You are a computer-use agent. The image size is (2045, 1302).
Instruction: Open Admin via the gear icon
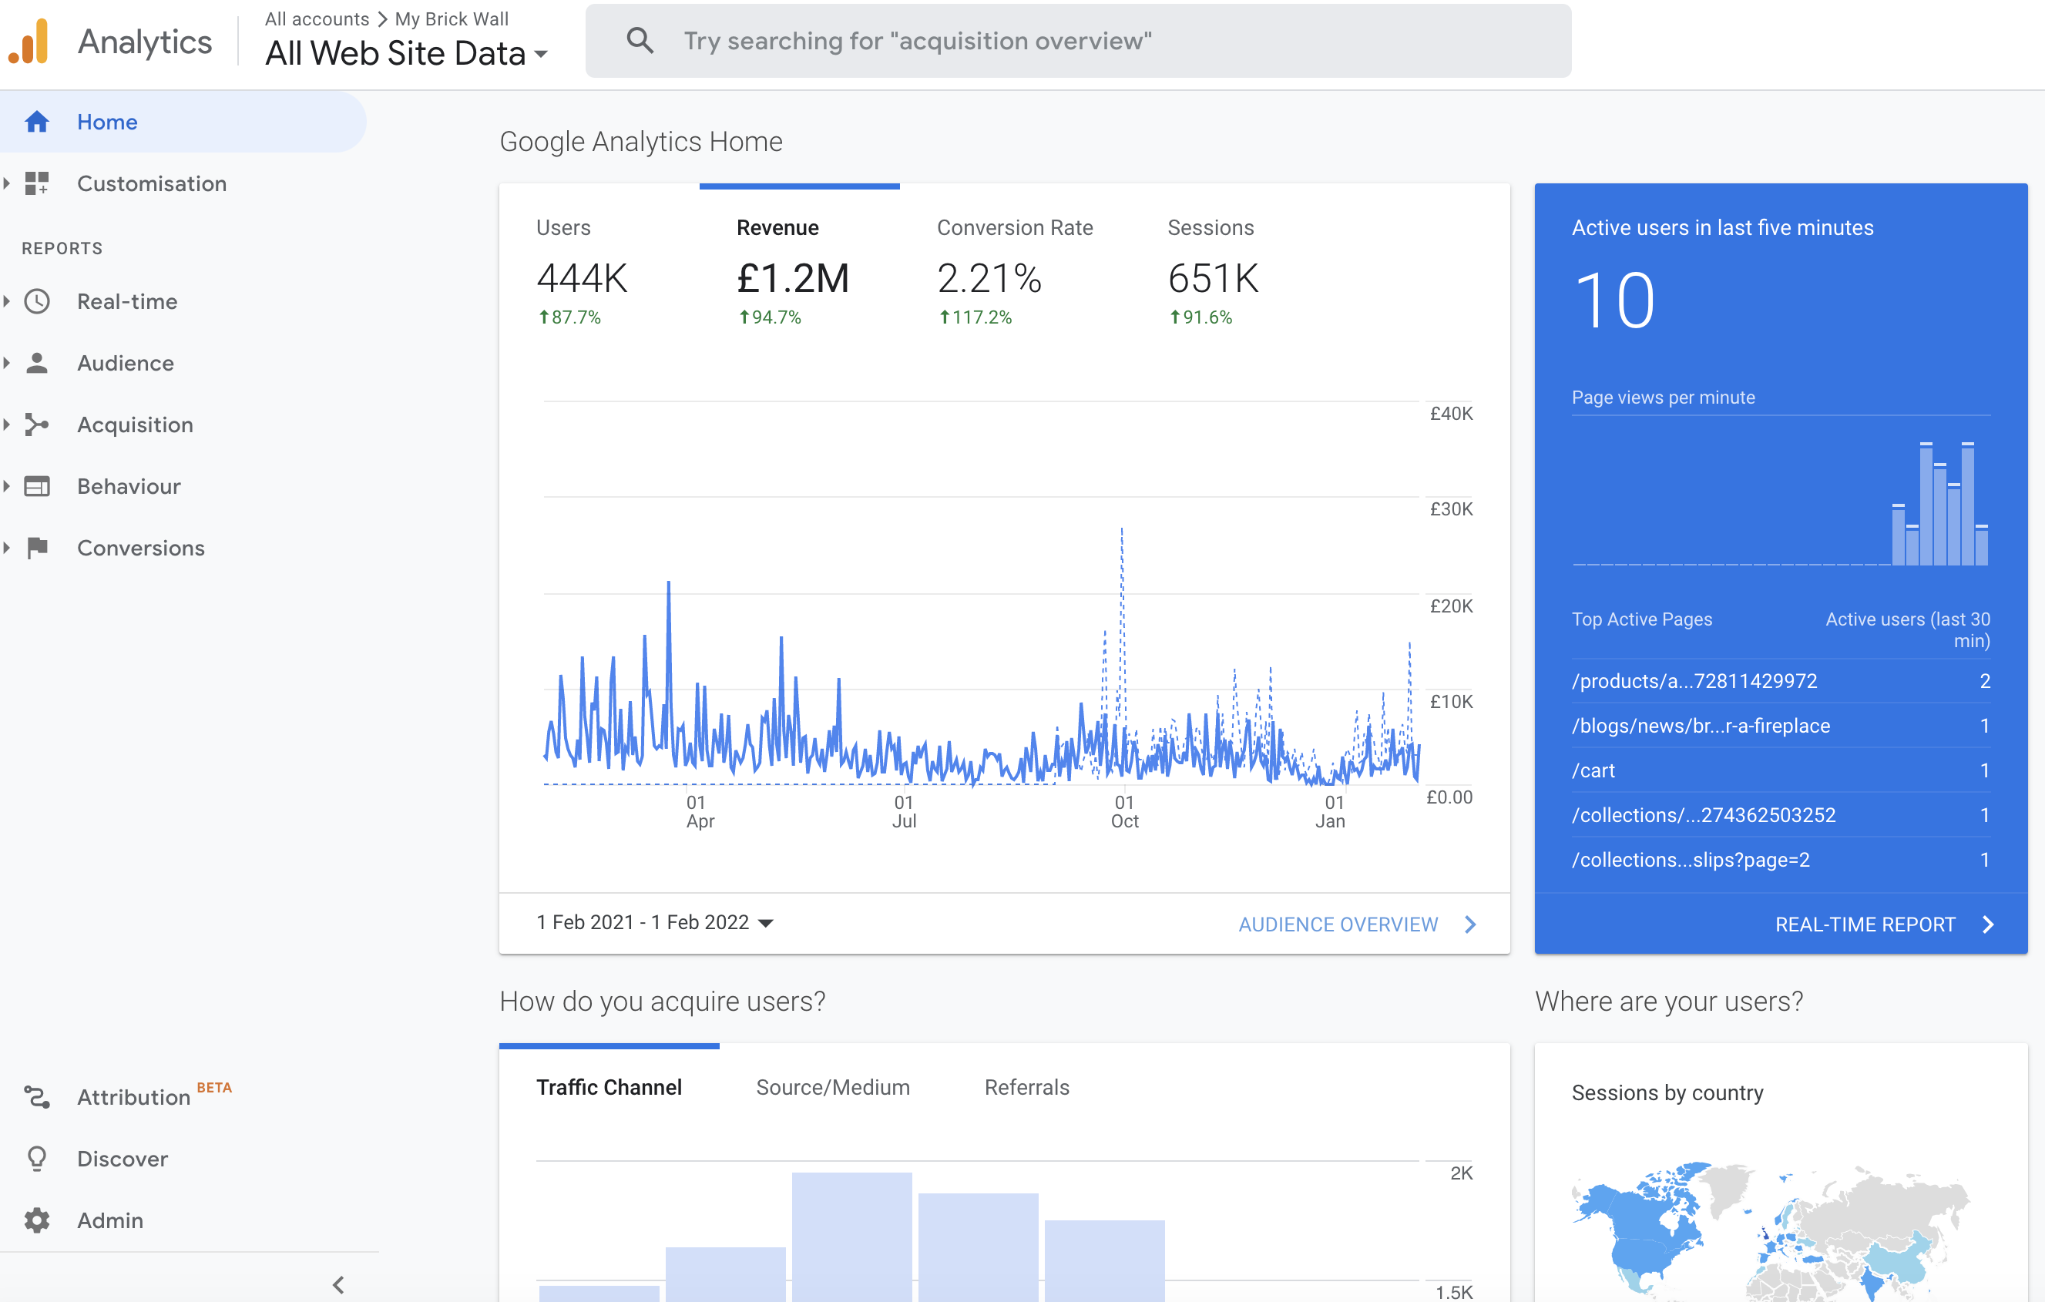coord(37,1220)
